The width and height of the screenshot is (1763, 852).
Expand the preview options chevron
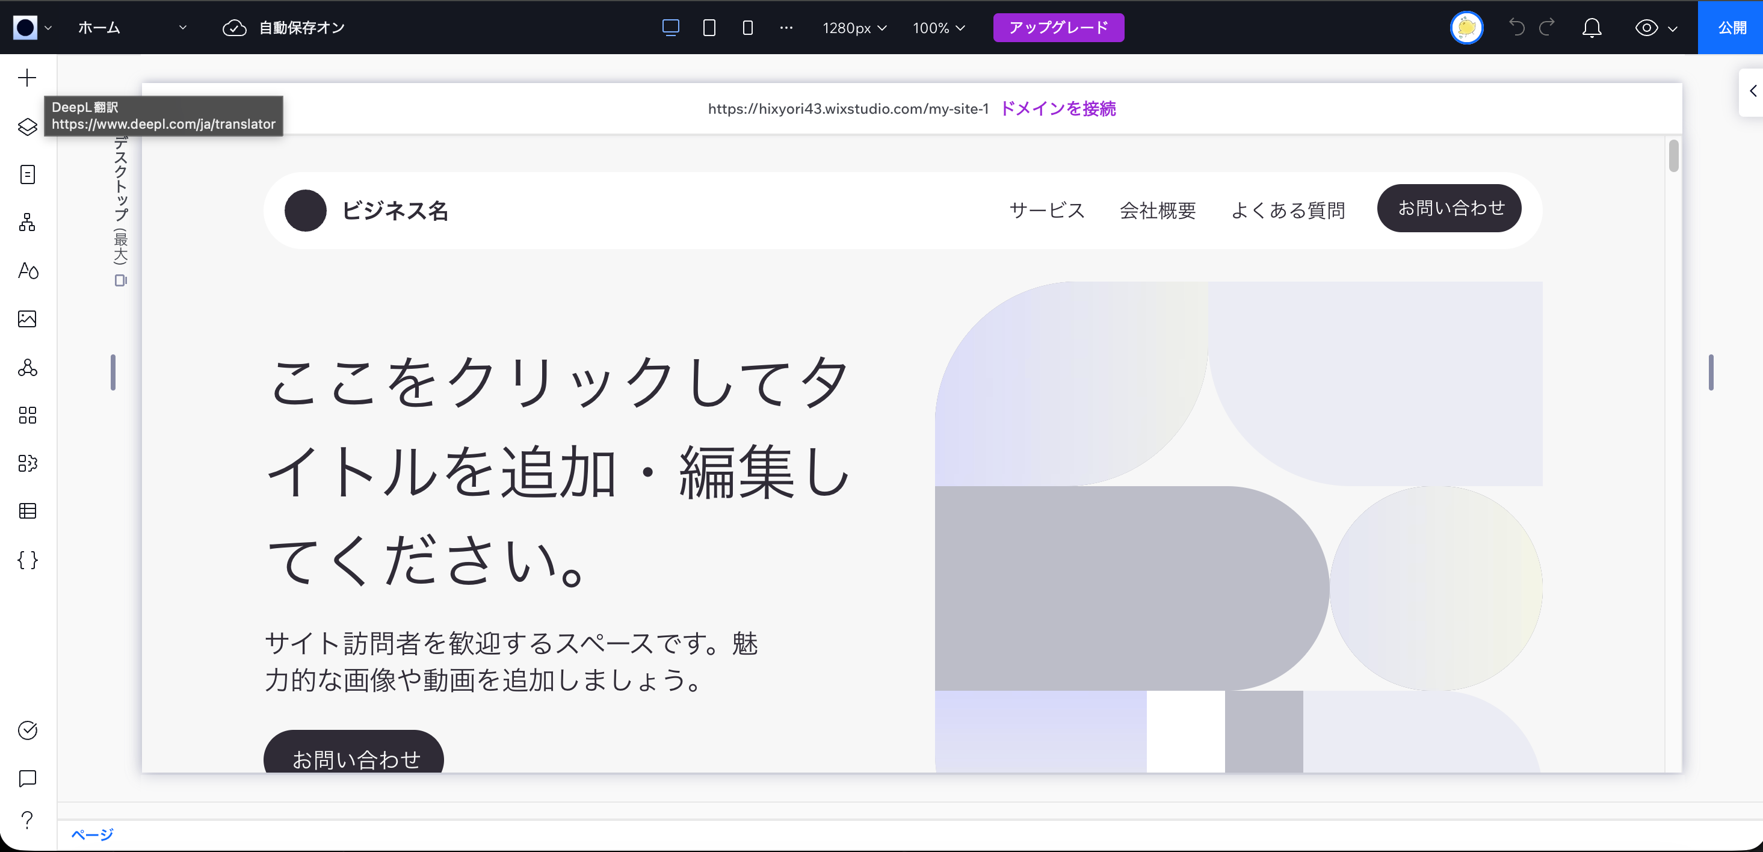click(x=1672, y=28)
